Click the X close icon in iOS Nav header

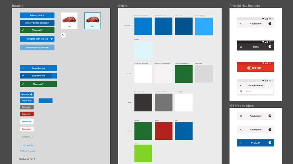pyautogui.click(x=241, y=116)
